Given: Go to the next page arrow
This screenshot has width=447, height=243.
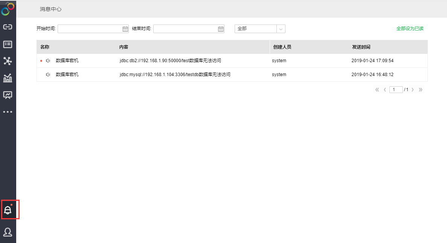Looking at the screenshot, I should [x=413, y=90].
